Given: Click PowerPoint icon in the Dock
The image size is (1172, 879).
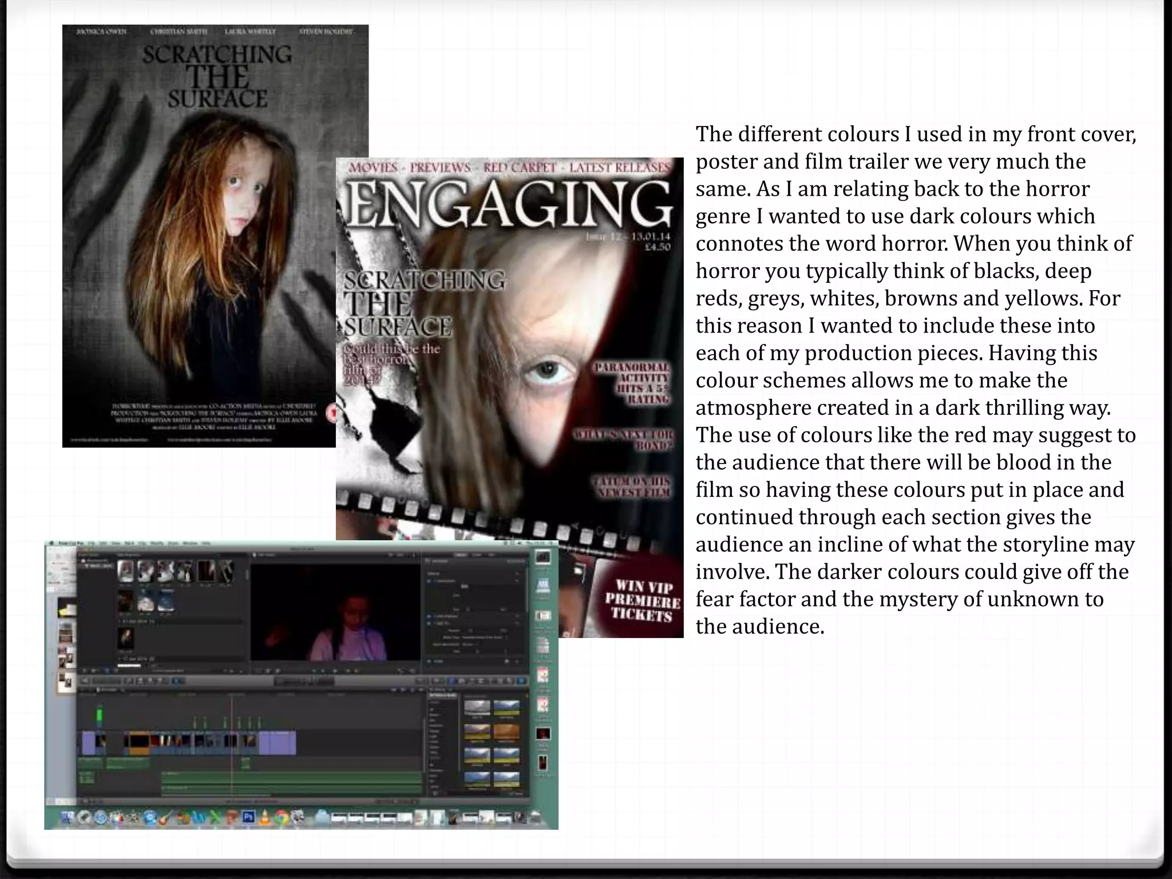Looking at the screenshot, I should [x=232, y=817].
